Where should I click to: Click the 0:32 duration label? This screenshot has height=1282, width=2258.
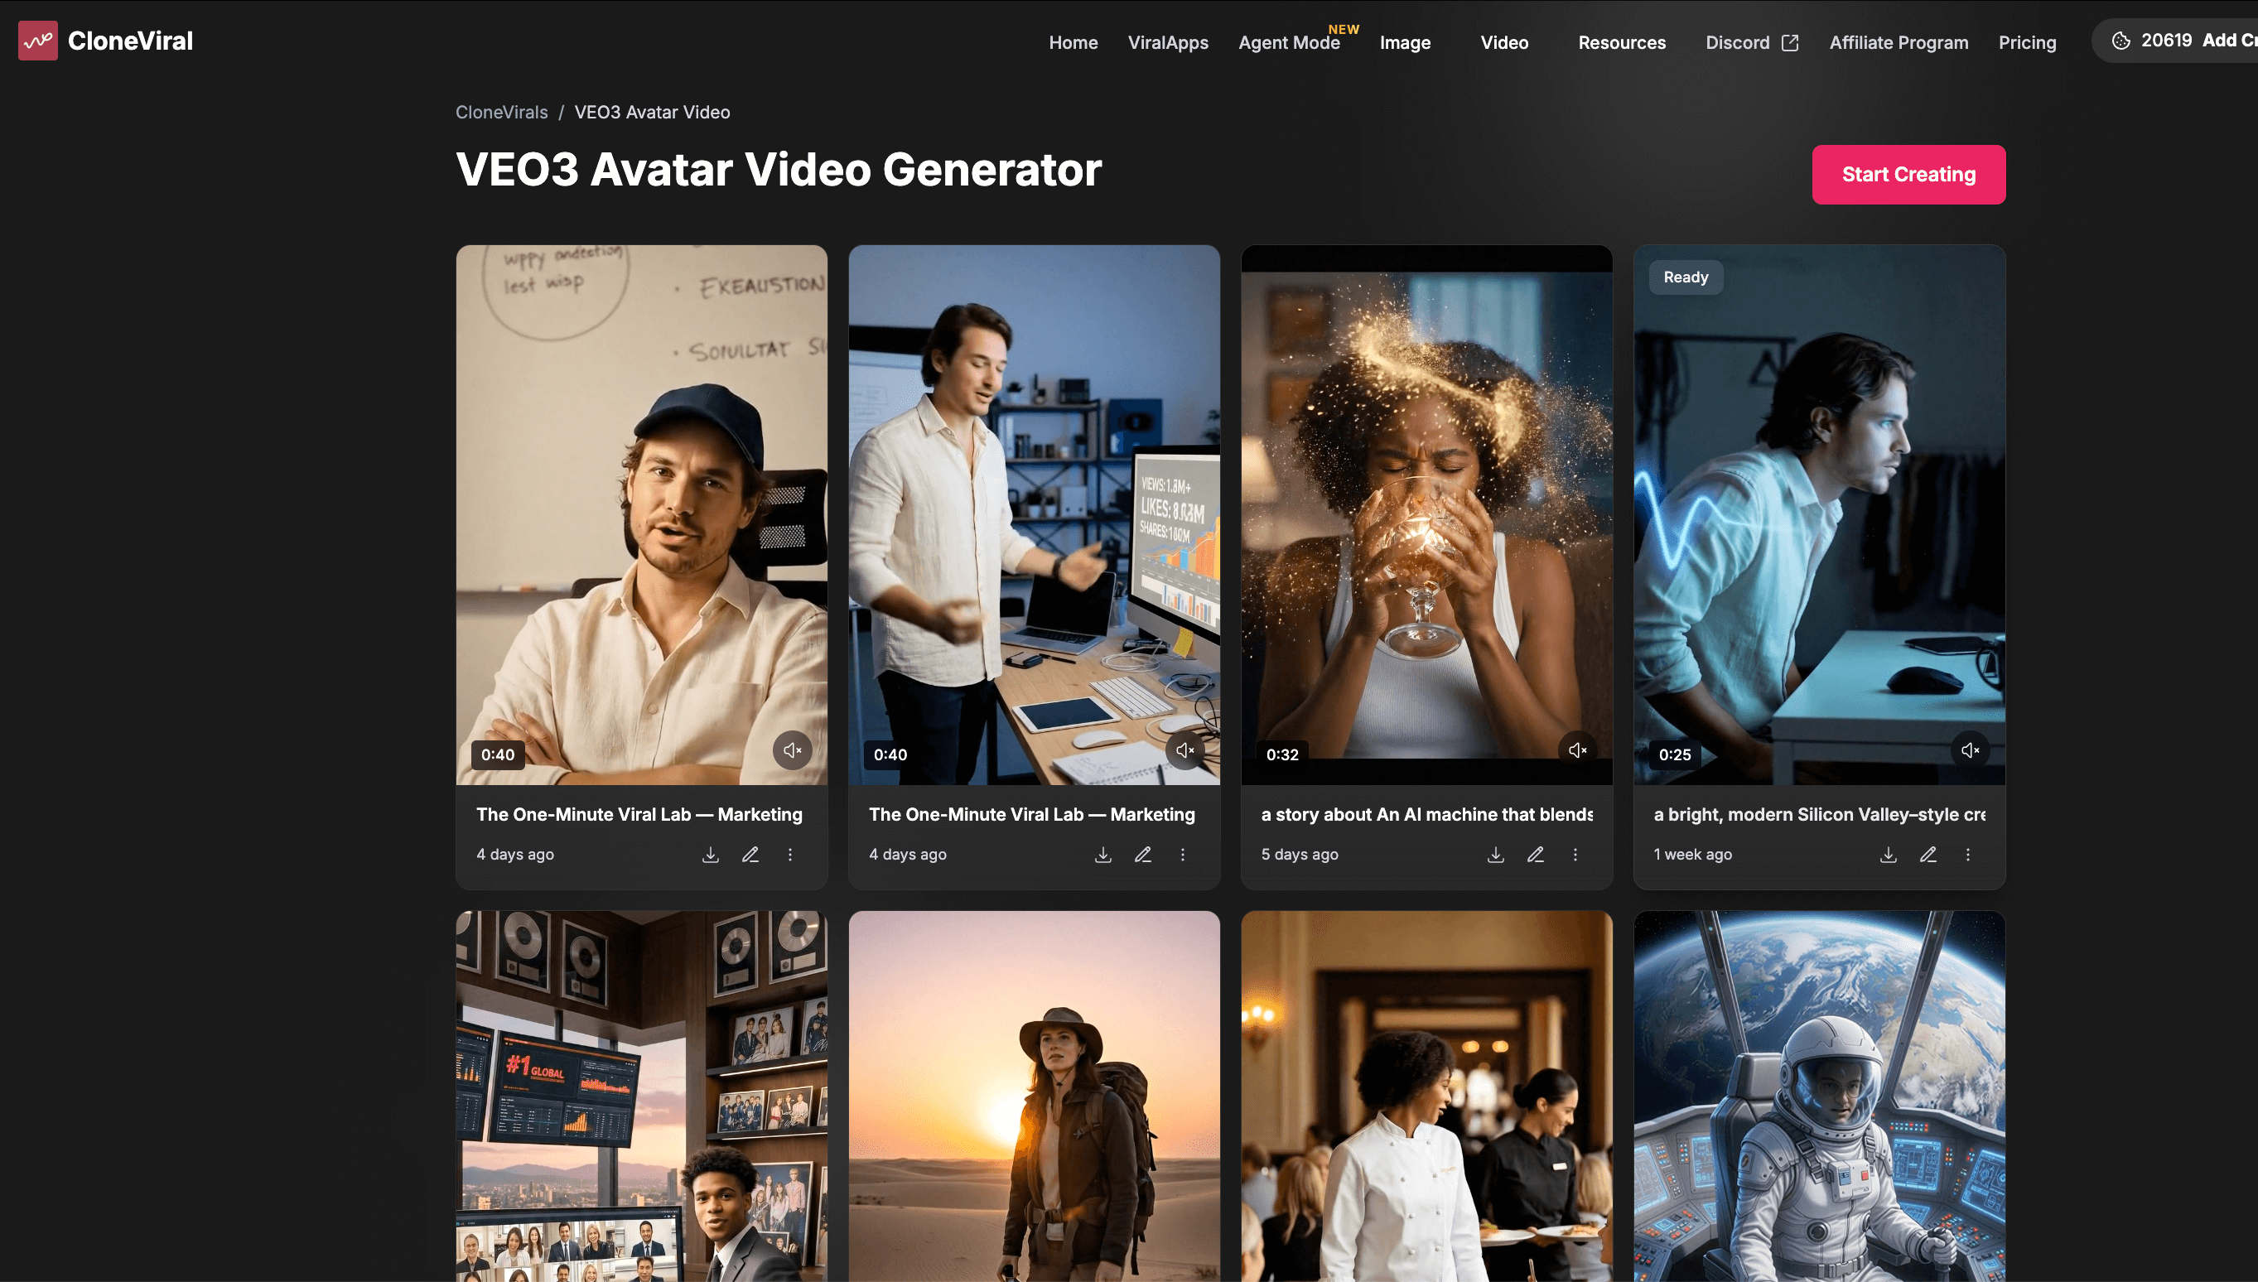click(1282, 754)
